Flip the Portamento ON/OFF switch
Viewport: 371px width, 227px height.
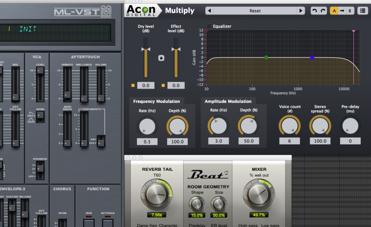coord(101,141)
